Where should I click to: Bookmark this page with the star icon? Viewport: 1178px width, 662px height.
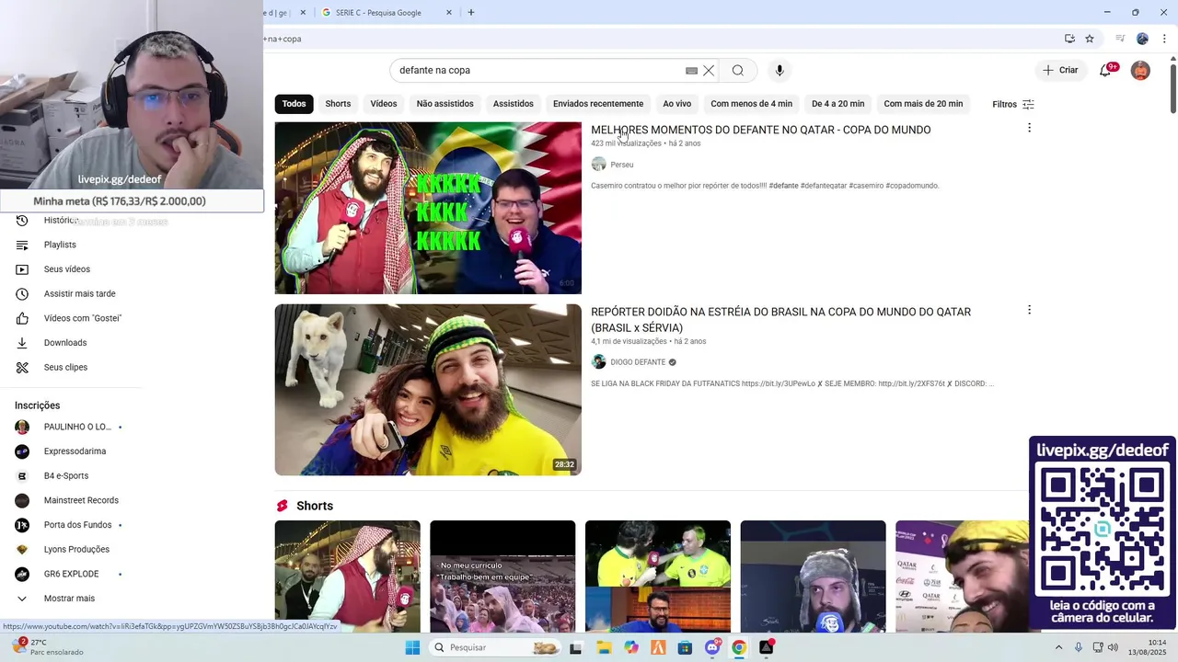pos(1090,39)
